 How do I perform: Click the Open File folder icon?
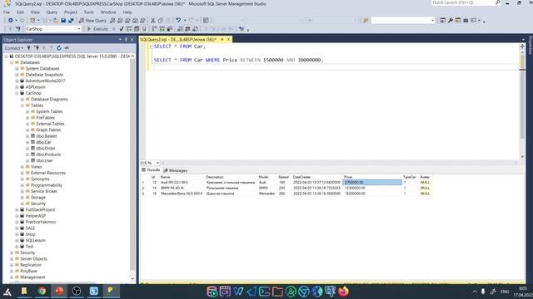pyautogui.click(x=56, y=20)
